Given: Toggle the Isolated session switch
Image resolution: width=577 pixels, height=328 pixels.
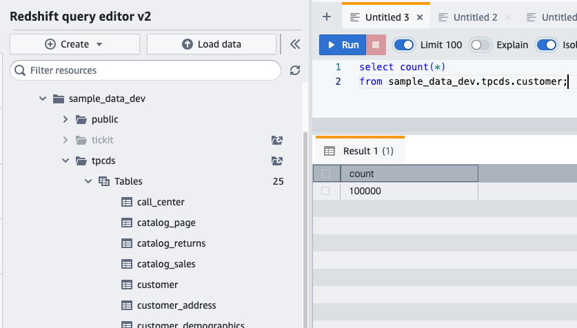Looking at the screenshot, I should (x=547, y=45).
